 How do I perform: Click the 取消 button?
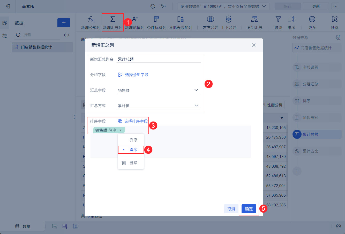click(231, 209)
